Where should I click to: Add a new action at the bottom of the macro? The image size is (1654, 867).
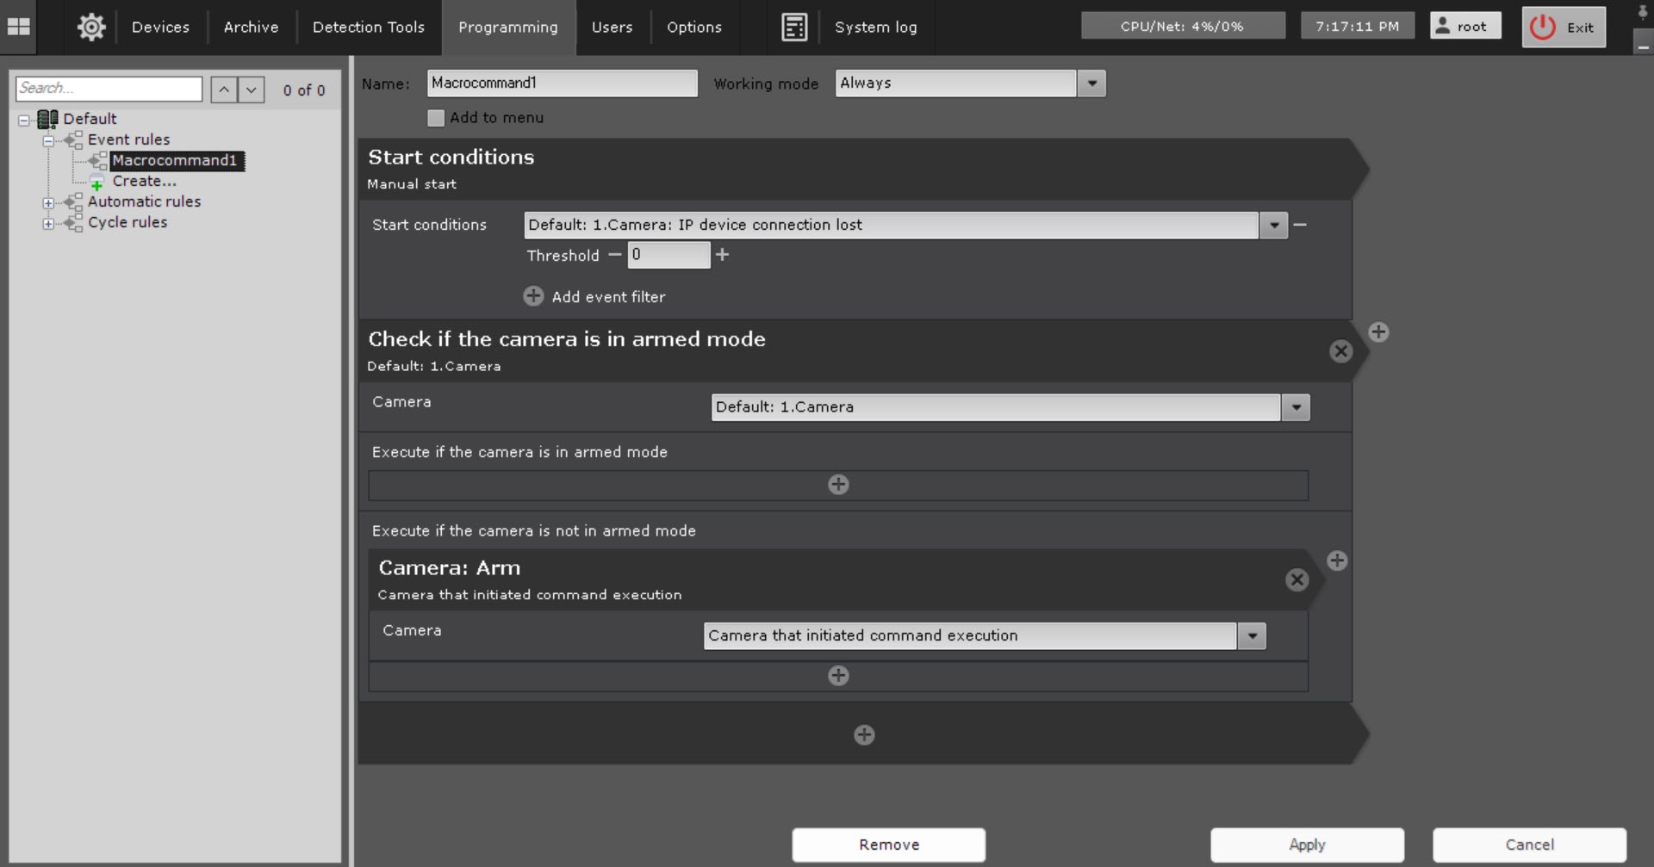click(864, 734)
